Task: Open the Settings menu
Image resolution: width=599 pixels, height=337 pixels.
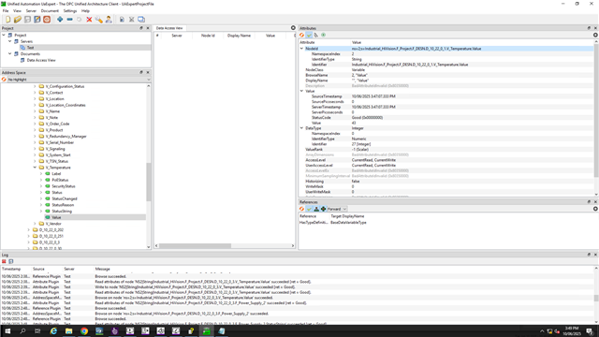Action: point(70,10)
